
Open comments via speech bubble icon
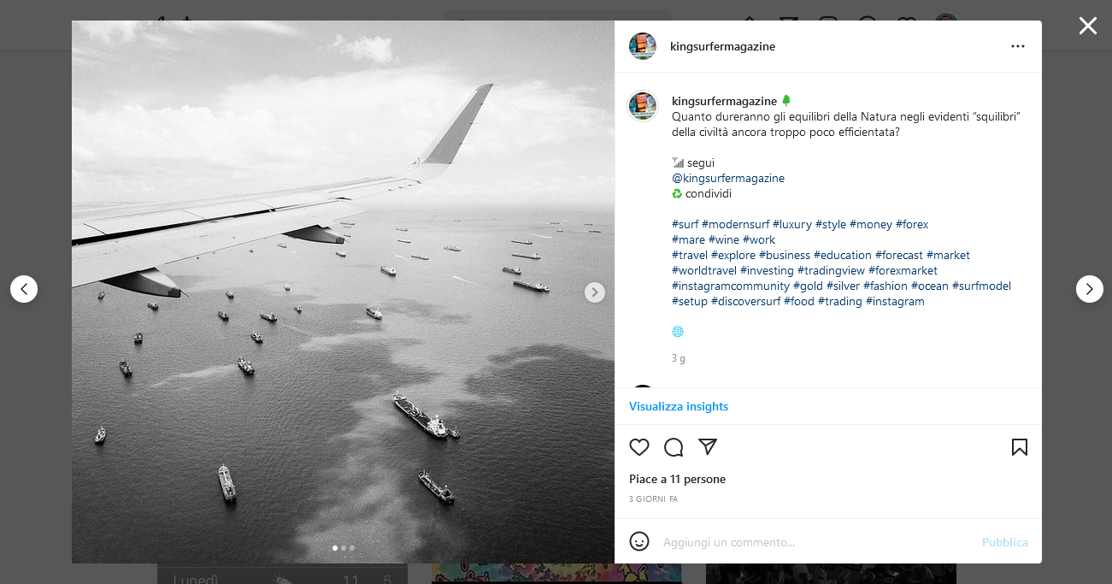click(674, 447)
